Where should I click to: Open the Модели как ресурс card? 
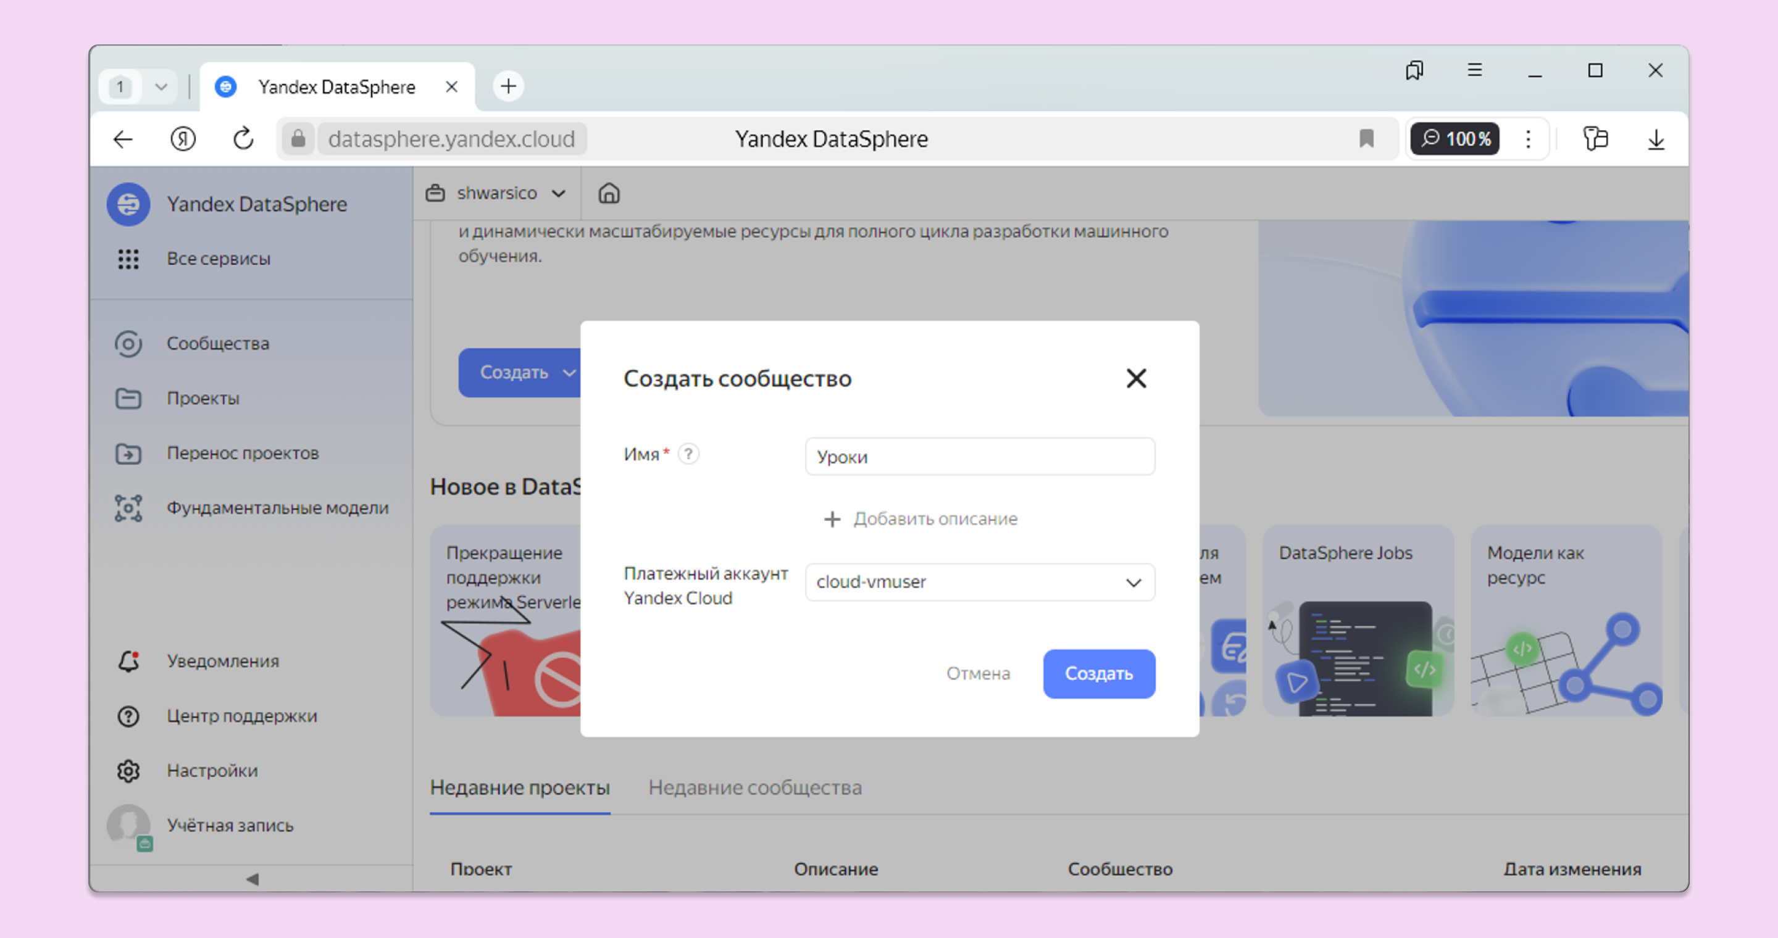1566,620
